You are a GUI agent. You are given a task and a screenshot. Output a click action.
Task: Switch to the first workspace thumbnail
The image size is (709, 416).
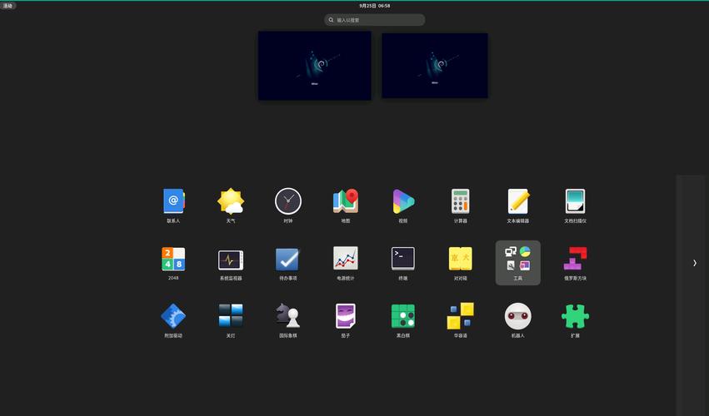[x=315, y=66]
